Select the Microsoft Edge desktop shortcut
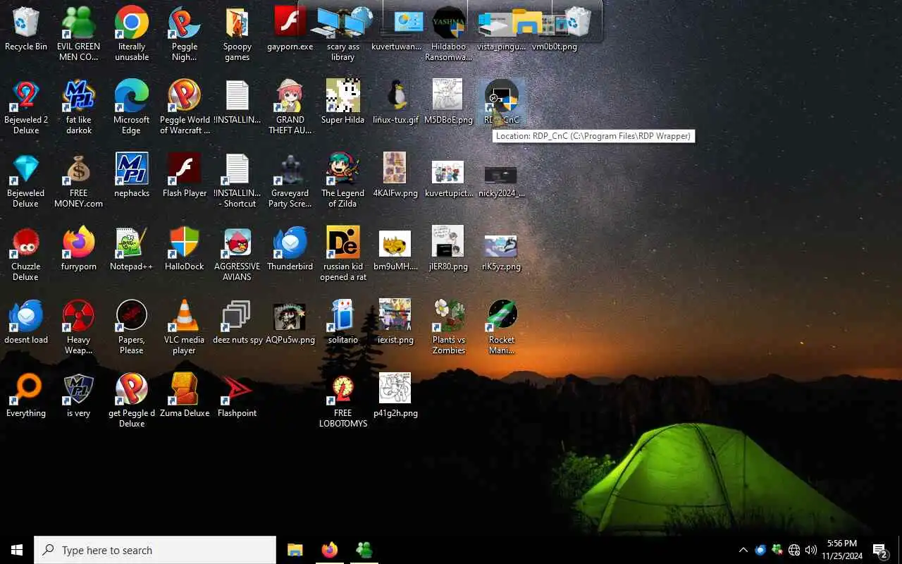This screenshot has height=564, width=902. click(x=132, y=107)
